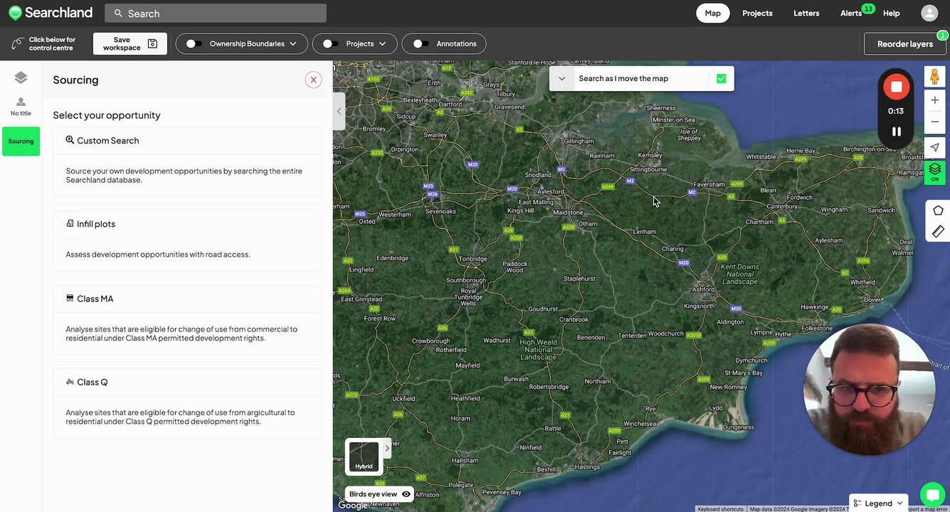Open the Alerts tab
This screenshot has width=950, height=512.
[x=851, y=13]
